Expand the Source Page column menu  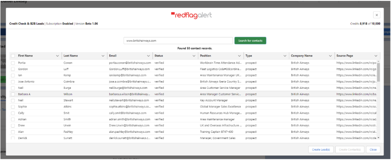click(376, 56)
